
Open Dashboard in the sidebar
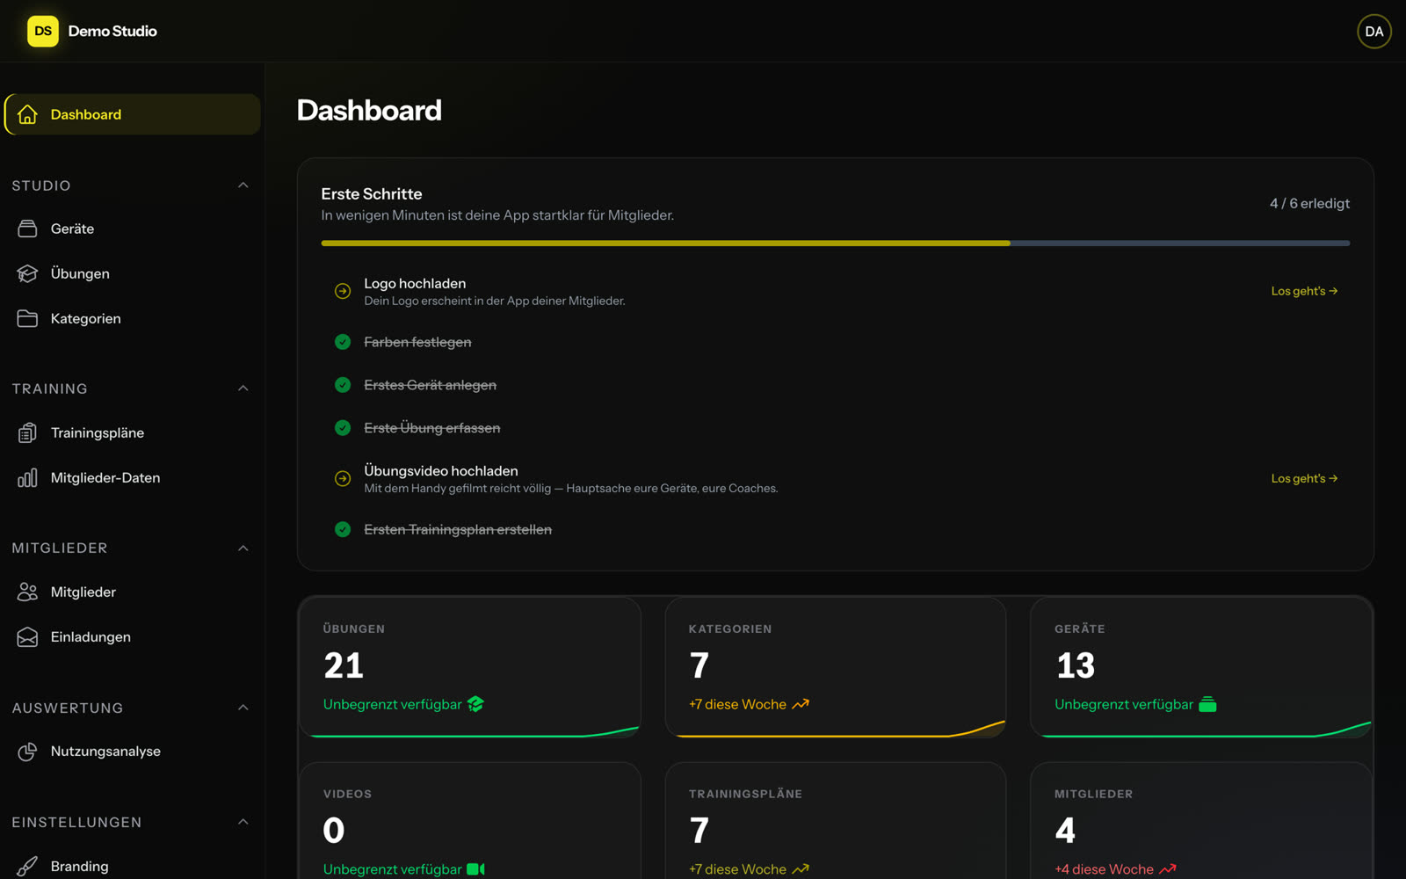[133, 114]
